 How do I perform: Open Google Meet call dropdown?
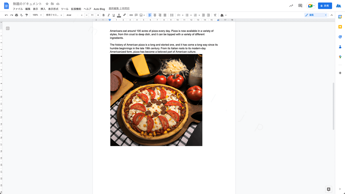point(314,6)
